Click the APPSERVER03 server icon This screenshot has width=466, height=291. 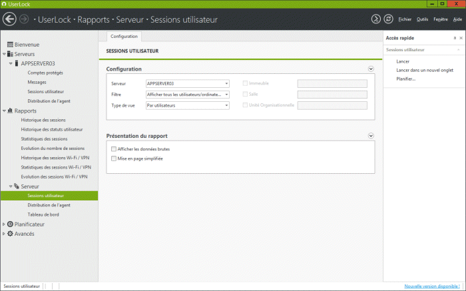pyautogui.click(x=17, y=63)
